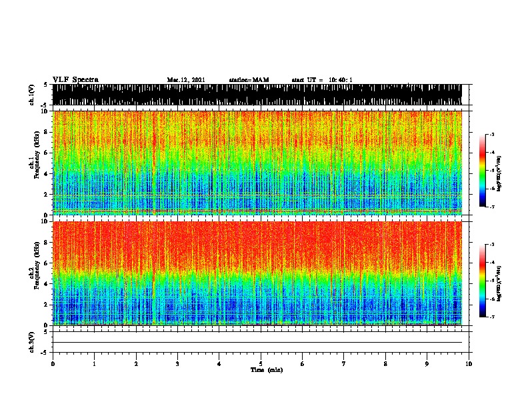Click the ch.2 frequency tick label "8"
Viewport: 528px width, 408px height.
(47, 243)
